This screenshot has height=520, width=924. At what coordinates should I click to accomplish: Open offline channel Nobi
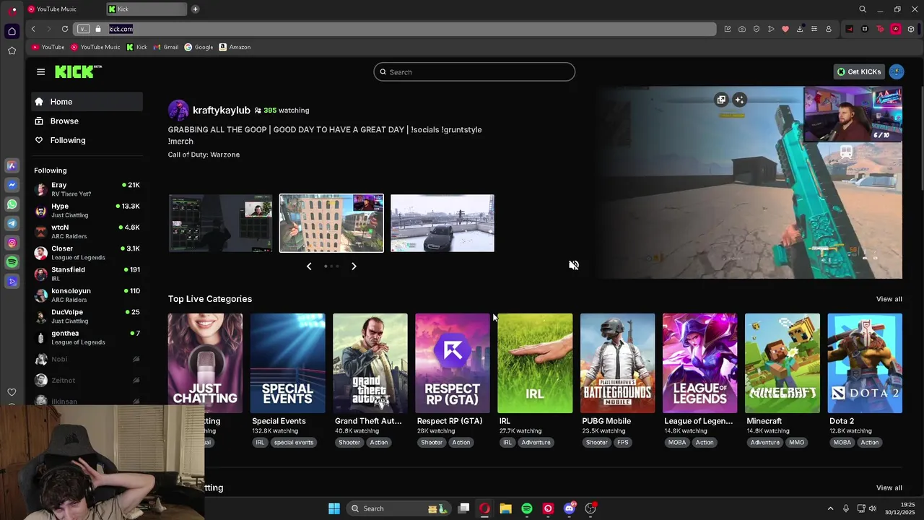pos(87,359)
